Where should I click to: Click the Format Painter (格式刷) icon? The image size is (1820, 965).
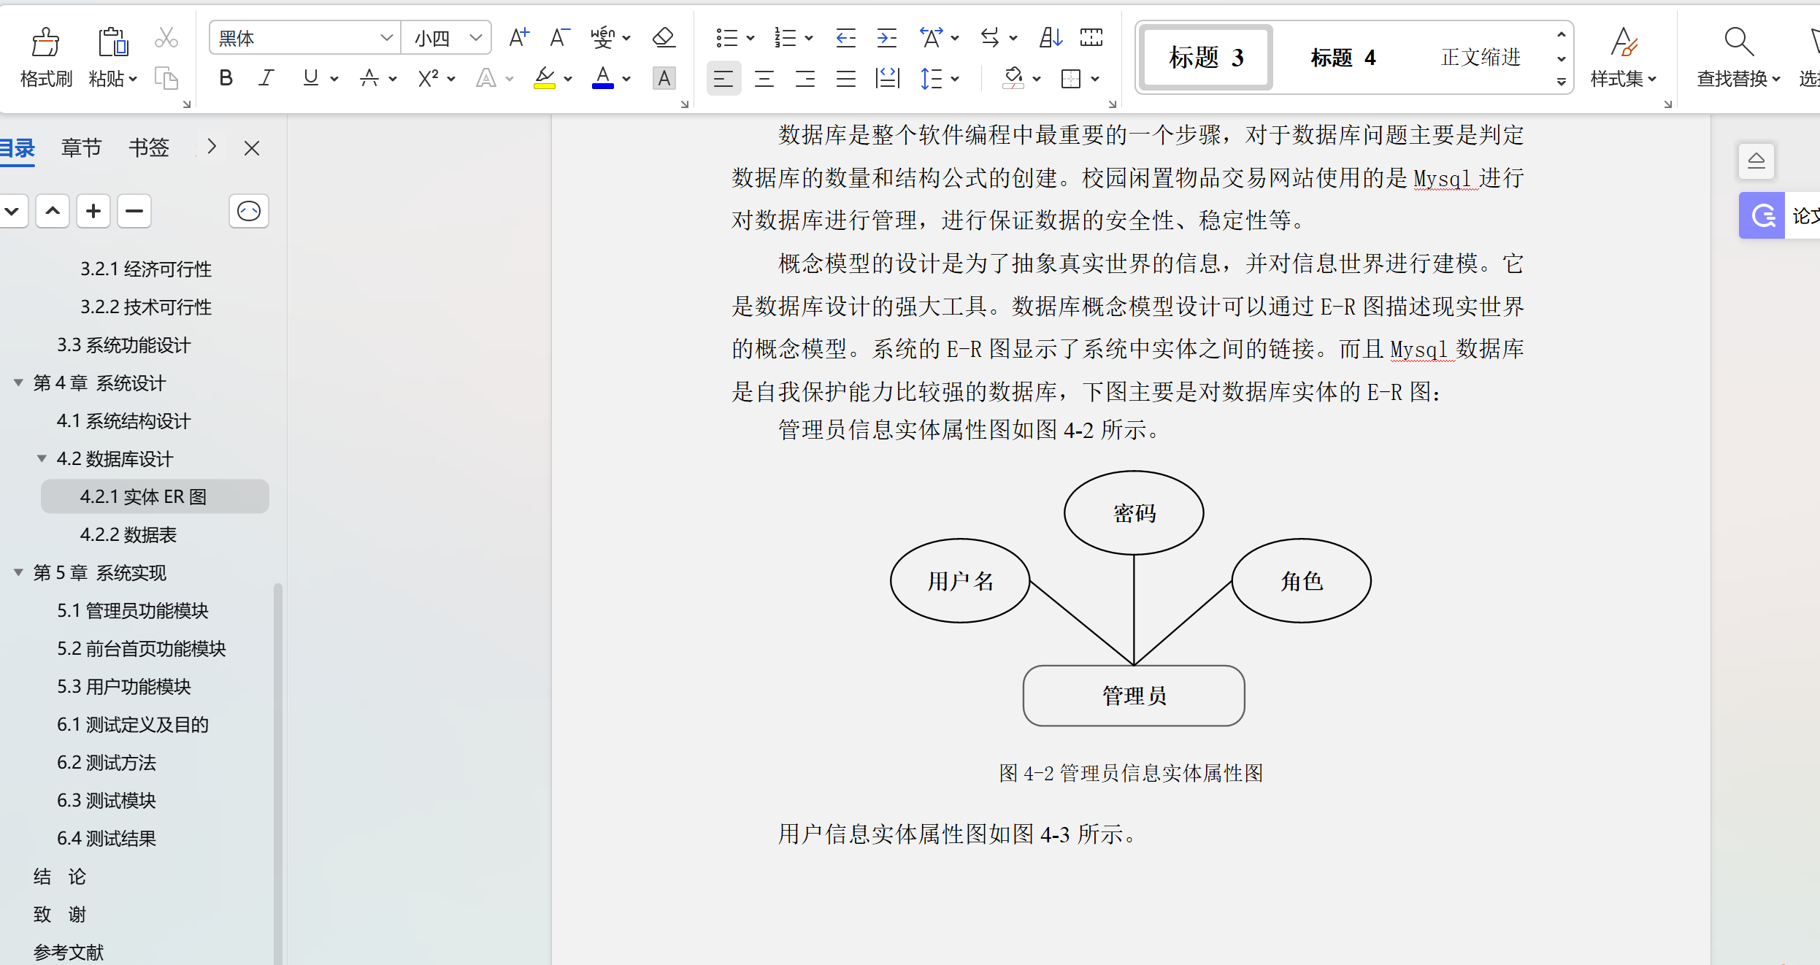point(45,42)
